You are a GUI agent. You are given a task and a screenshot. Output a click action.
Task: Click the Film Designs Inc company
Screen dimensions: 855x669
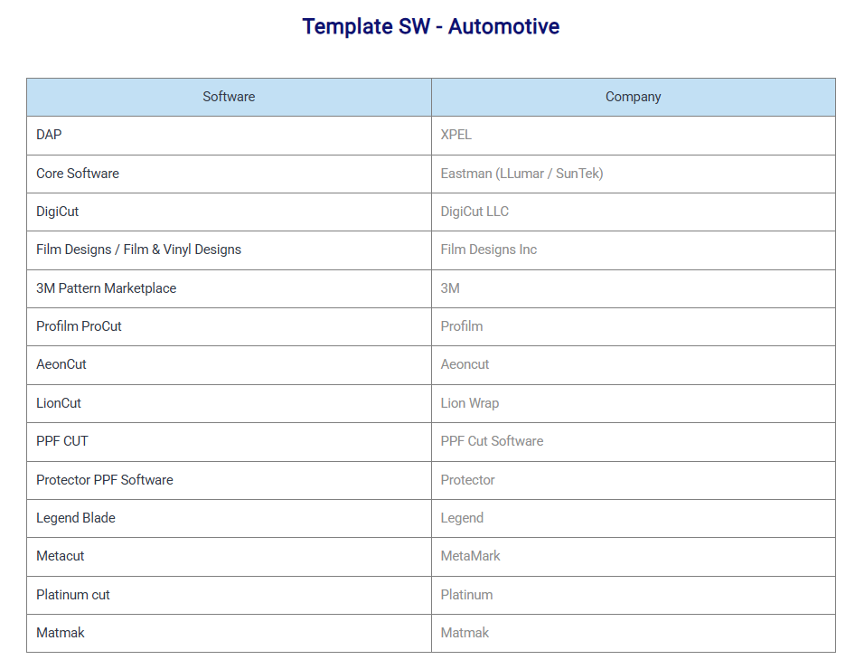coord(489,250)
